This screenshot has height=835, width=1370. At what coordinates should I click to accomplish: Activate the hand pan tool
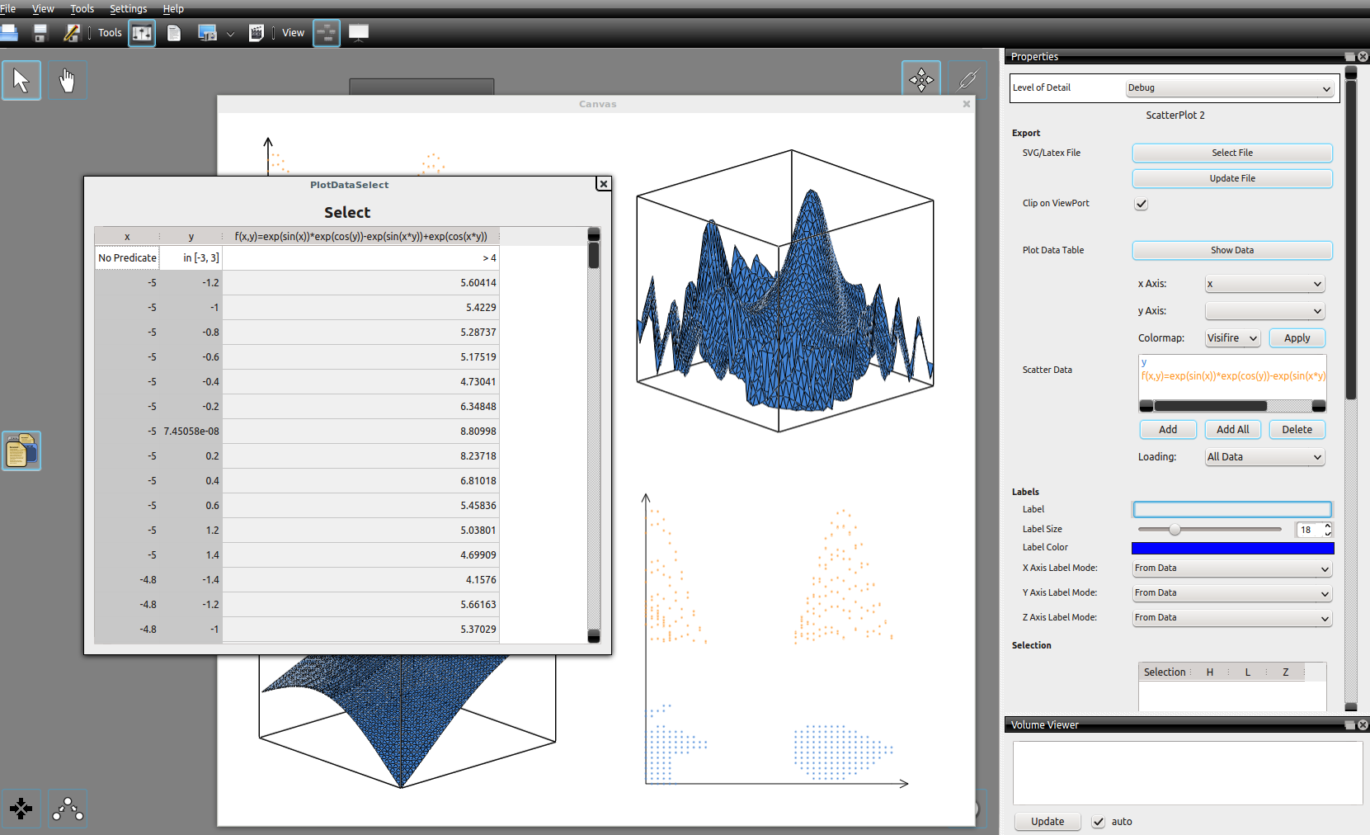point(67,81)
